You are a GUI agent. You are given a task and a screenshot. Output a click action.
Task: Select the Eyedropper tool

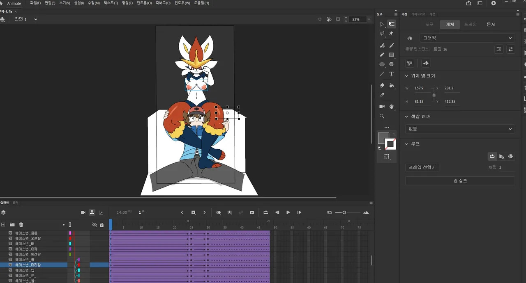click(382, 95)
